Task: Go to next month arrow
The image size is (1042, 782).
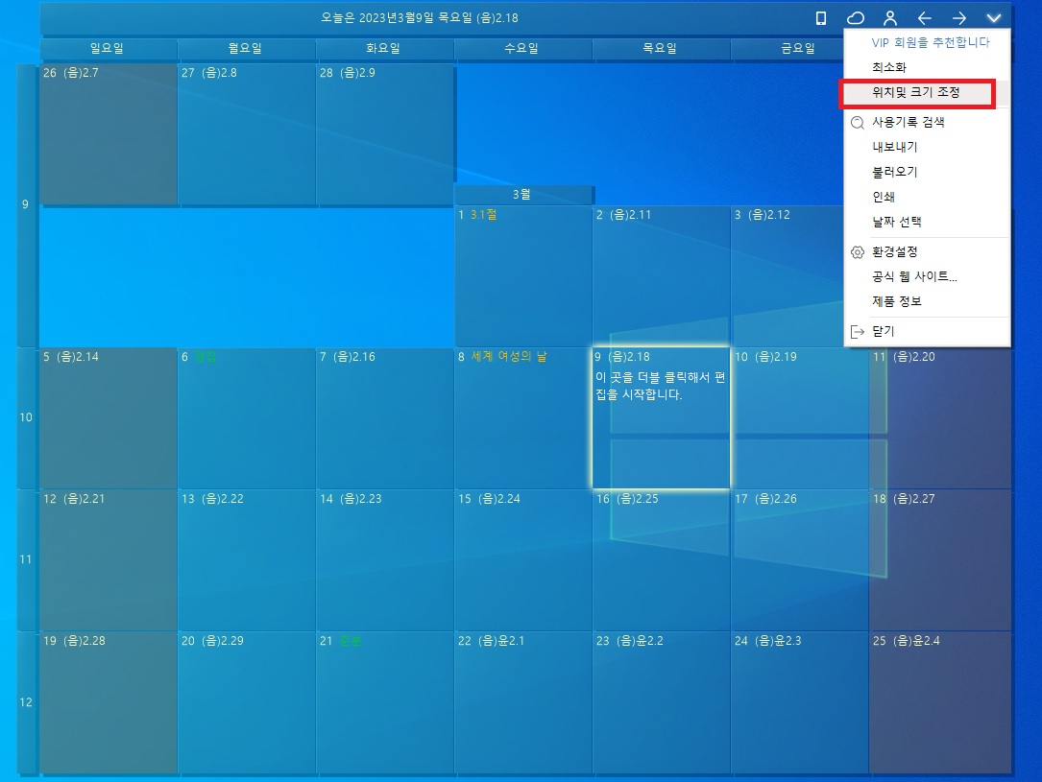Action: [959, 18]
